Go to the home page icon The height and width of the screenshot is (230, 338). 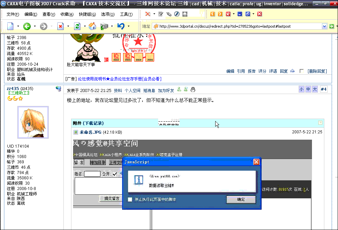coord(92,26)
